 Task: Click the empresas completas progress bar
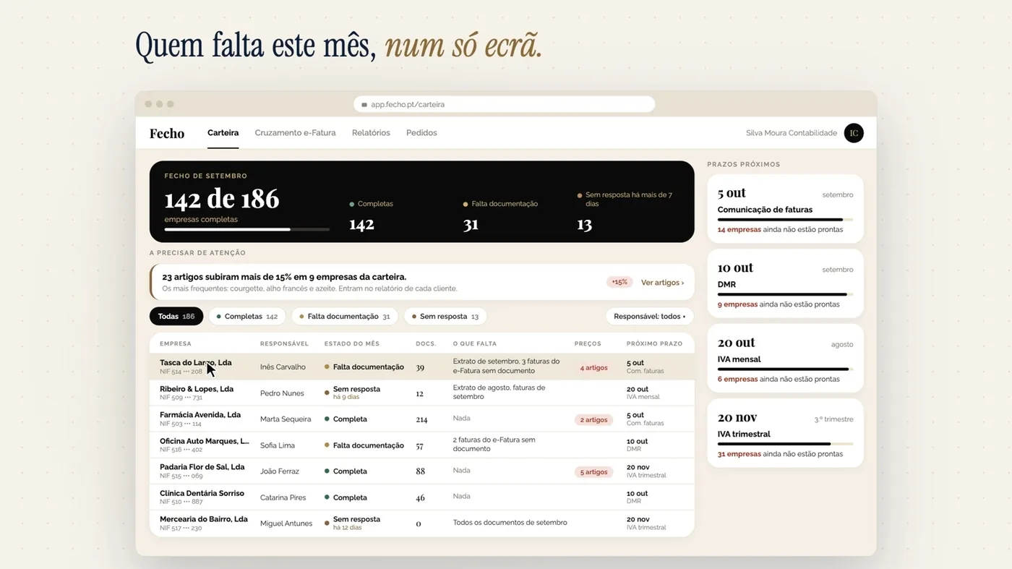[x=246, y=229]
